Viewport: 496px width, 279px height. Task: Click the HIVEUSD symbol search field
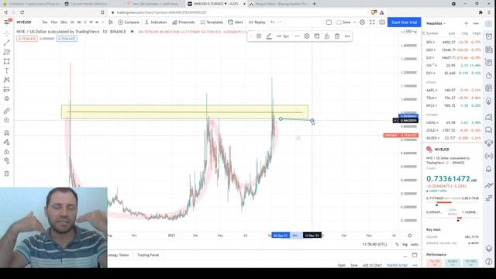[24, 22]
